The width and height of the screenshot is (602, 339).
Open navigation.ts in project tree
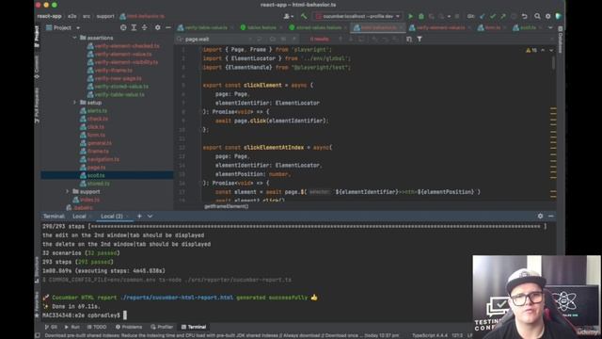pos(103,159)
